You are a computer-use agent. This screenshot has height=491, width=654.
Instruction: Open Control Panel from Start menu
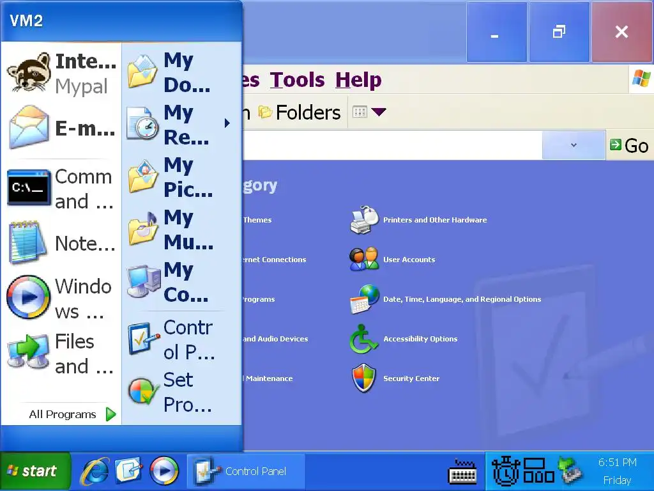tap(179, 340)
